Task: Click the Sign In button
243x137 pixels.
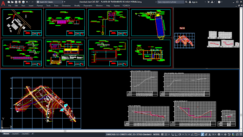Action: tap(193, 2)
